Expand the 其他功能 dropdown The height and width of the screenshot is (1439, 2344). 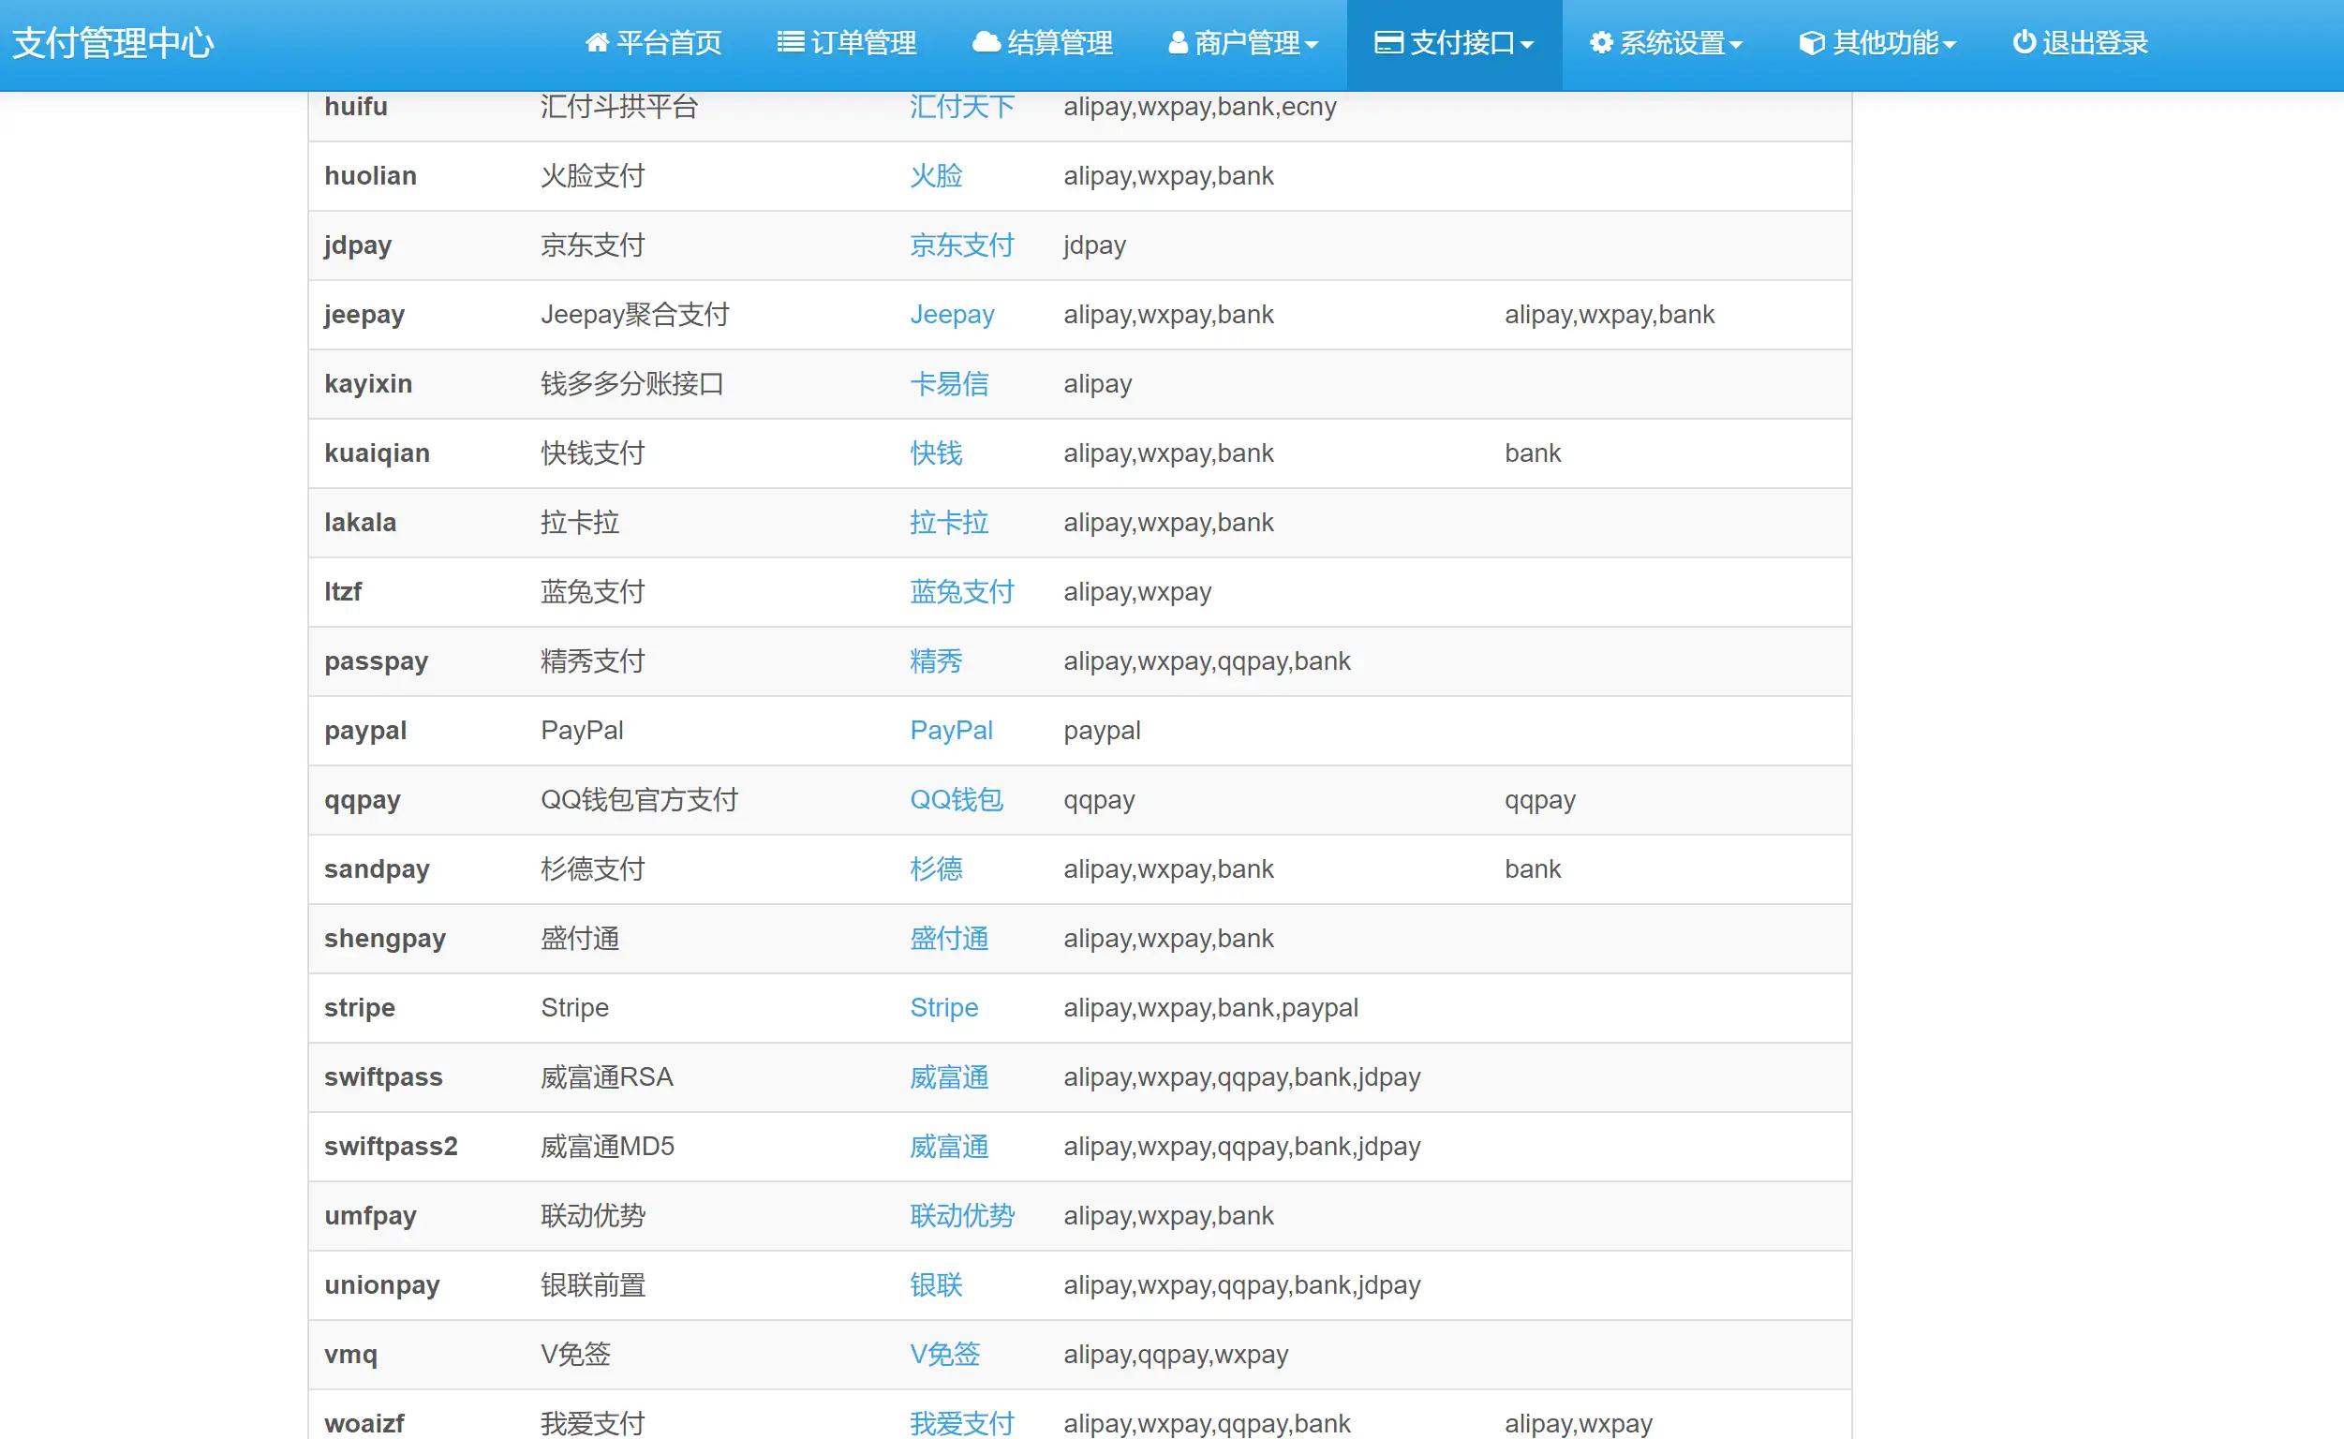click(1877, 42)
